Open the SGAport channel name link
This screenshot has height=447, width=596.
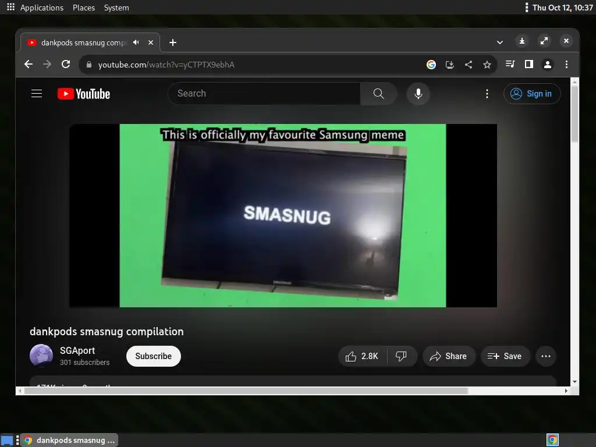pos(77,350)
